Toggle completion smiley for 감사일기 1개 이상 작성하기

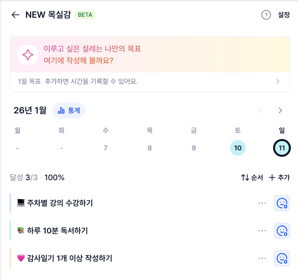[282, 258]
